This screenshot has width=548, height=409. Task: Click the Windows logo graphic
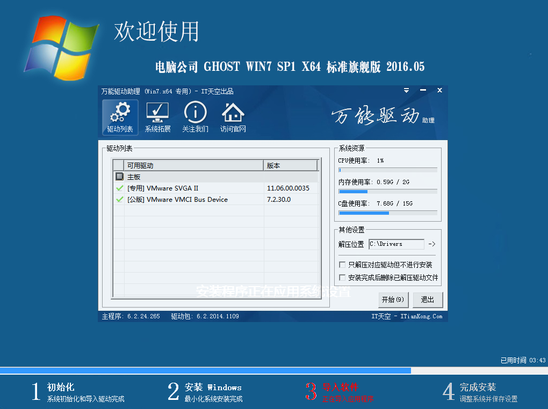coord(61,48)
